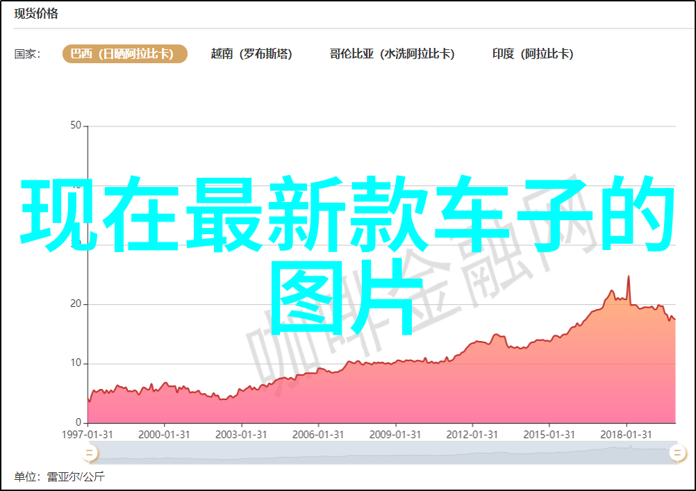Click the 2018-01-31 axis label

click(626, 434)
